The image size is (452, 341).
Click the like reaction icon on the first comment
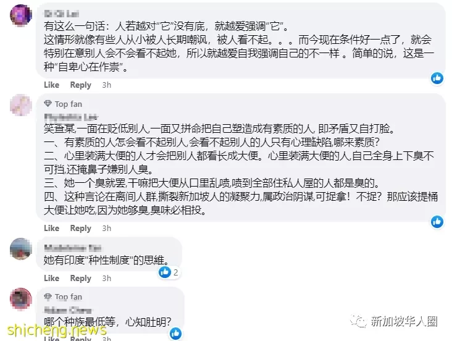[x=437, y=78]
